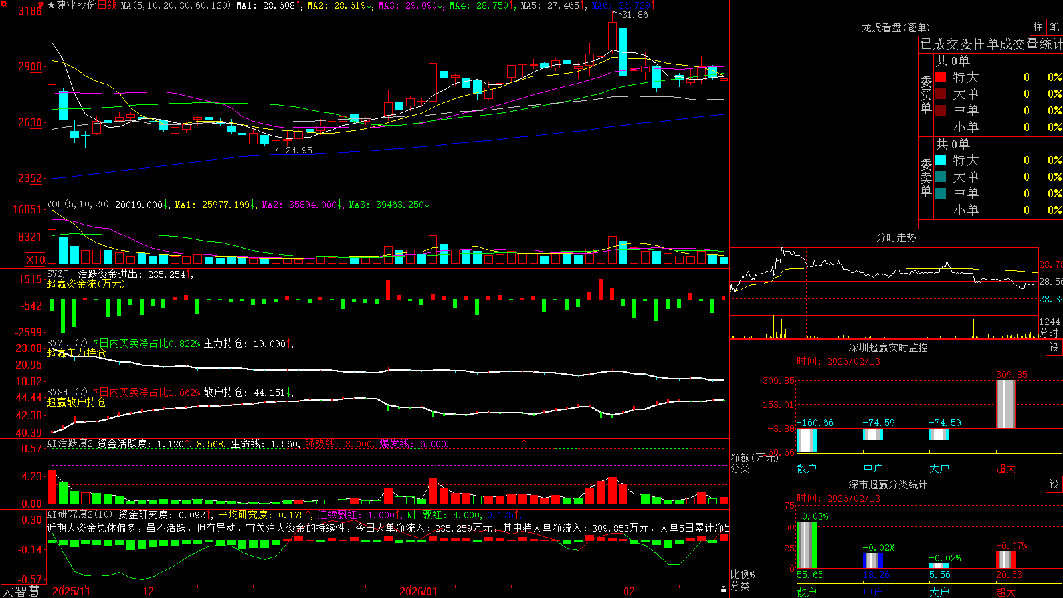
Task: Click the 龙虎看盘(逐单) panel title
Action: pos(896,27)
